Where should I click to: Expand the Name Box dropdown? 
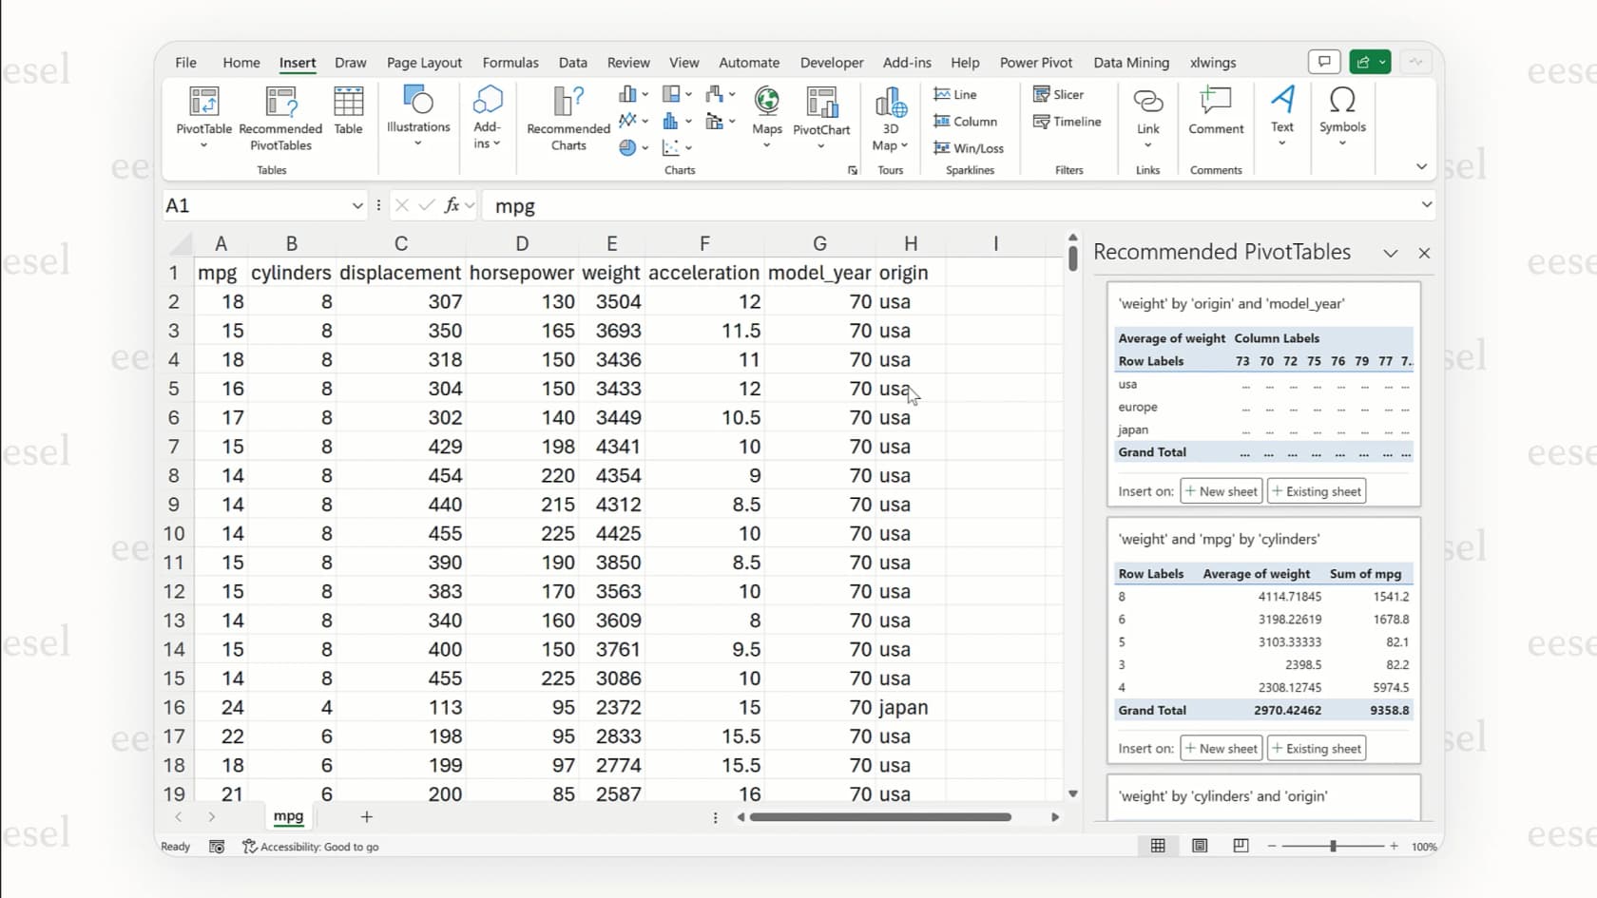[x=357, y=205]
